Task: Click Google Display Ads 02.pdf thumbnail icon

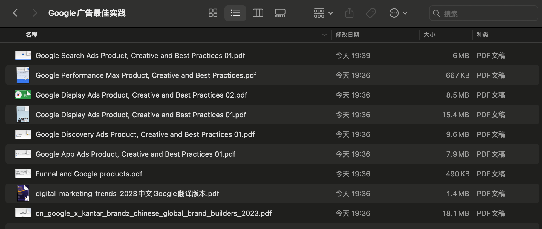Action: click(23, 95)
